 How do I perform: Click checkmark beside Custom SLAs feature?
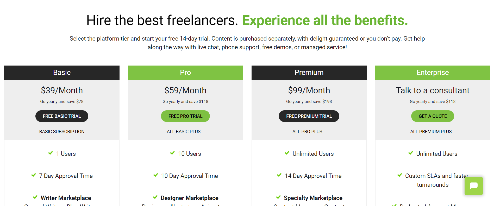click(400, 175)
